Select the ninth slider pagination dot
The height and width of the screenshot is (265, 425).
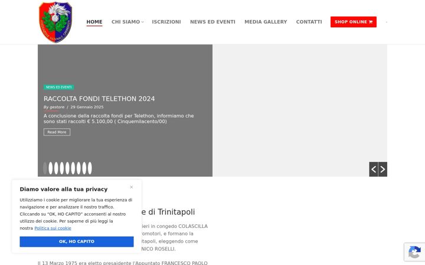click(90, 168)
